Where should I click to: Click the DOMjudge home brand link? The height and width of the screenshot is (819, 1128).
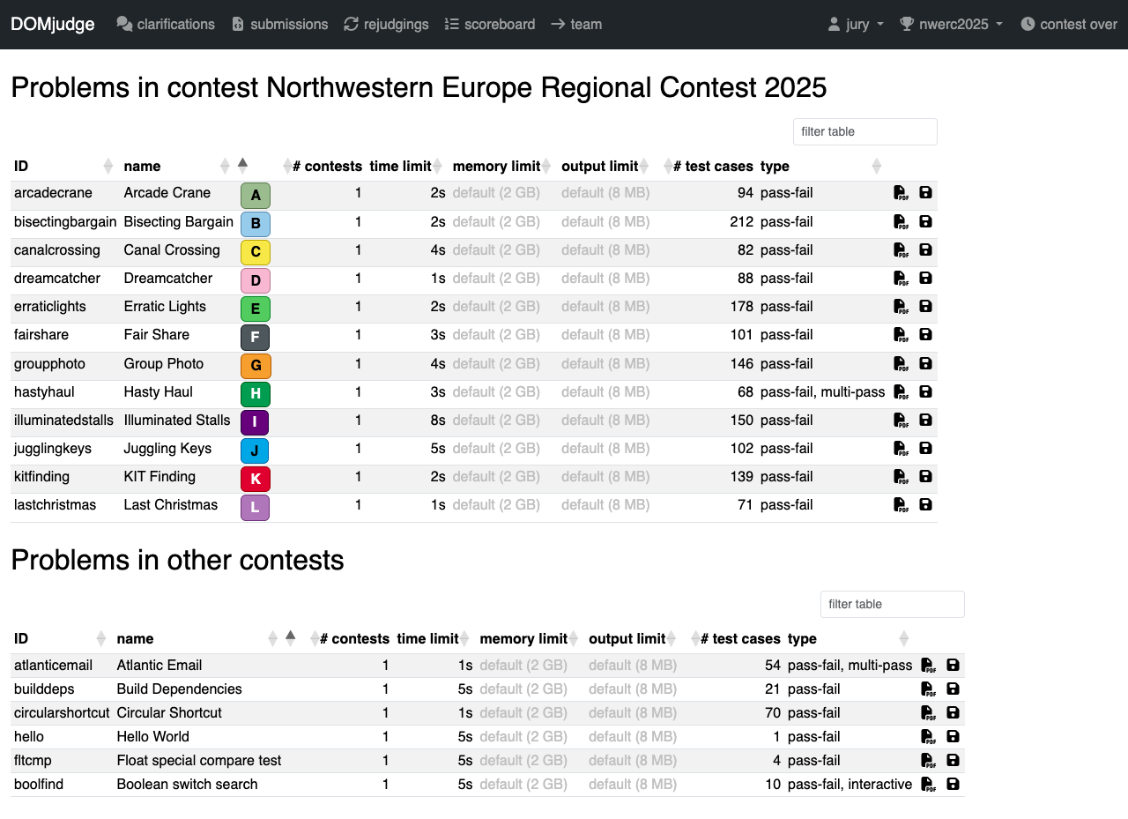point(53,25)
